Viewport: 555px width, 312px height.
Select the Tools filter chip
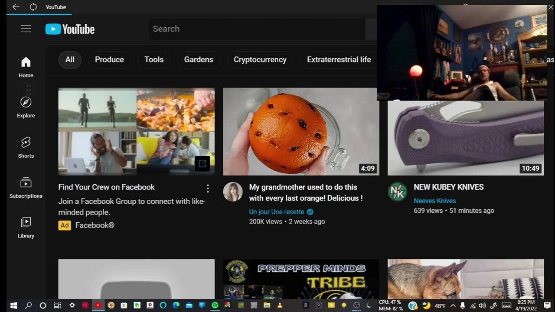coord(154,60)
